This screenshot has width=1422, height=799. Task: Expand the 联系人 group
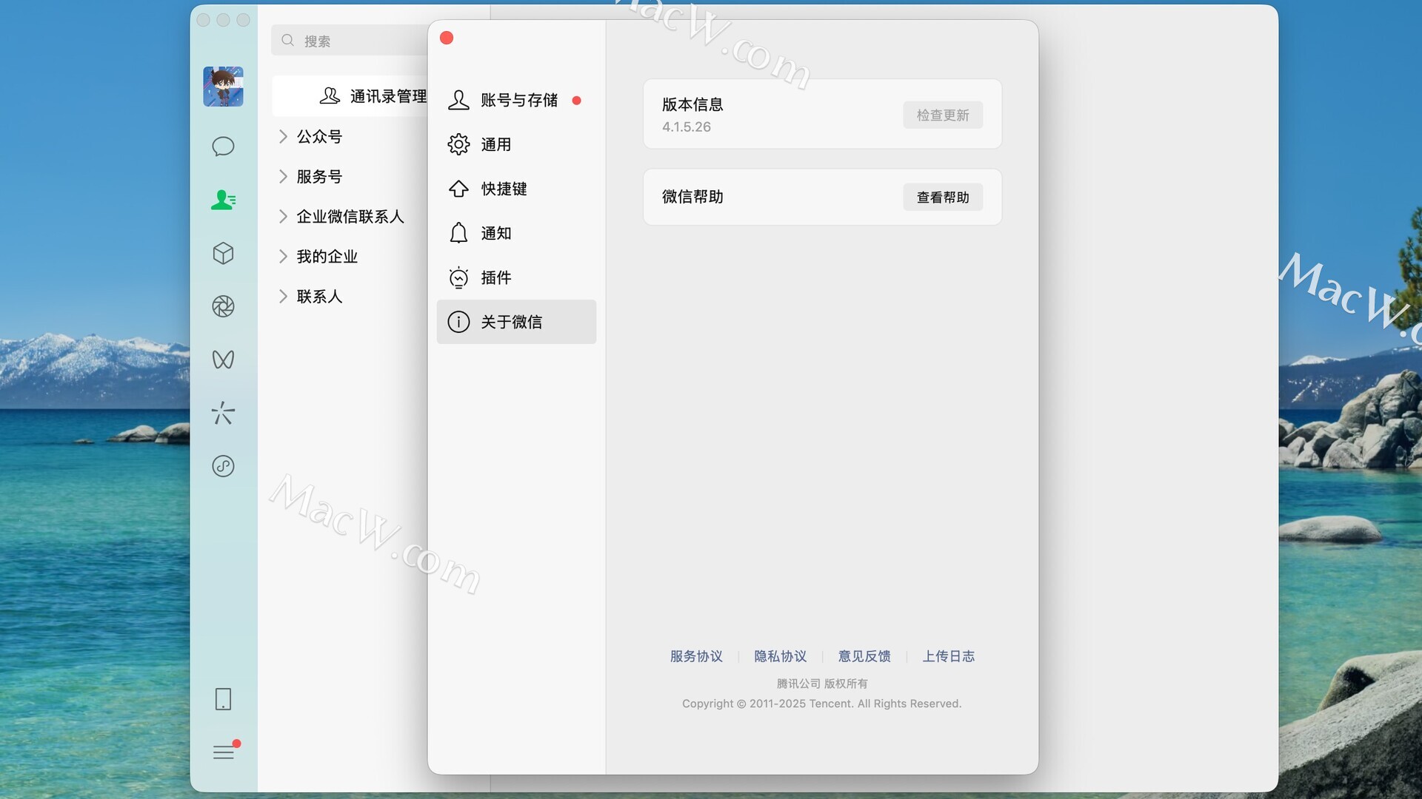tap(319, 297)
